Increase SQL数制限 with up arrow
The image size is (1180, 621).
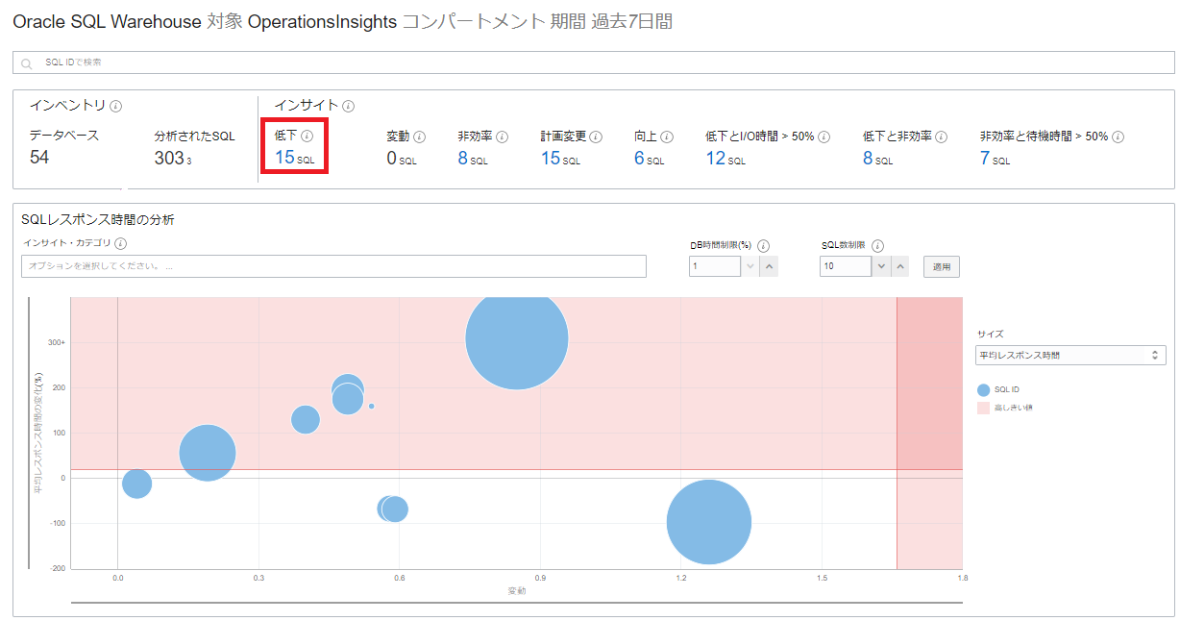tap(899, 266)
